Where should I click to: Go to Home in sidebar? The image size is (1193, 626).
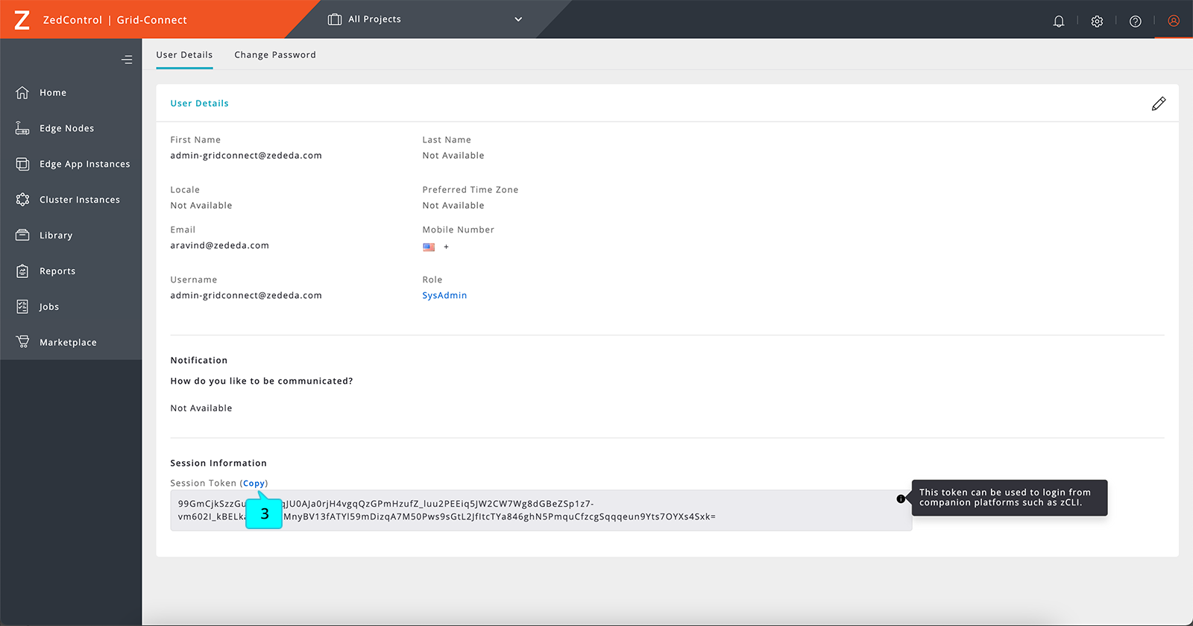point(53,92)
